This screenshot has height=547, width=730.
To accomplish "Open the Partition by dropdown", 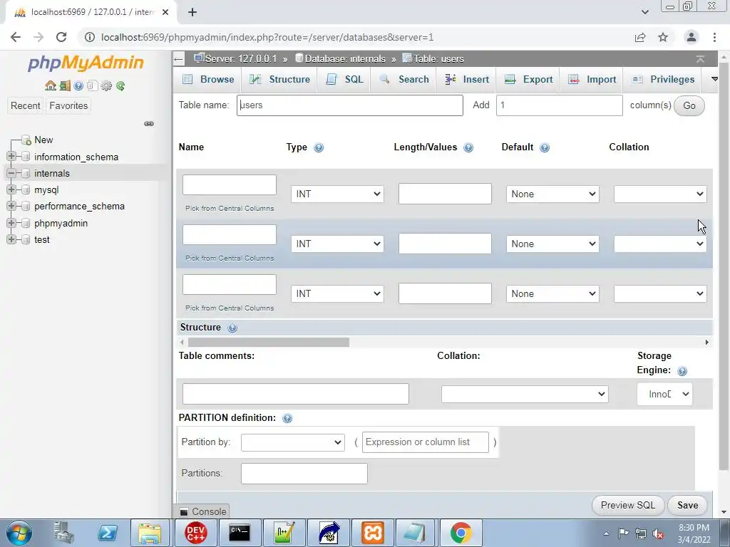I will (293, 442).
